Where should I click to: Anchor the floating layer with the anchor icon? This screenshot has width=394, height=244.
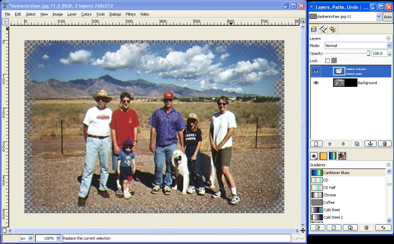(x=370, y=144)
